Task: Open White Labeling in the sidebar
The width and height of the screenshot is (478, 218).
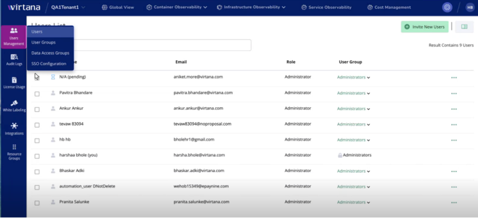Action: 14,106
